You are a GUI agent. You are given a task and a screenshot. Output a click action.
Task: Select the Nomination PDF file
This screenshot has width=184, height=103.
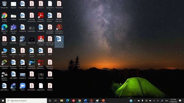32,87
